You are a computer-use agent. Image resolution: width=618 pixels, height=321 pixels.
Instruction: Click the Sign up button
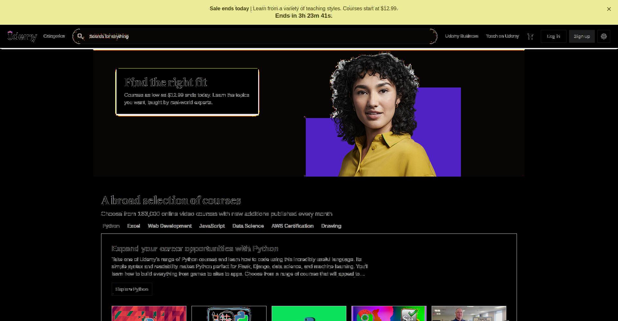[x=582, y=36]
